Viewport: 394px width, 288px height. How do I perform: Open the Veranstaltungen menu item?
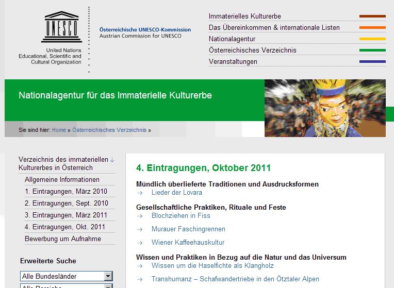233,62
